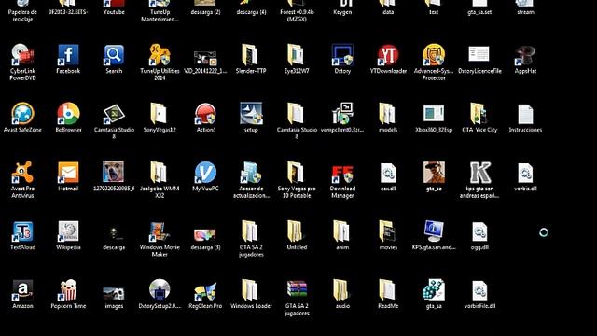This screenshot has width=597, height=336.
Task: Select the vorbis.dll file
Action: click(x=525, y=174)
